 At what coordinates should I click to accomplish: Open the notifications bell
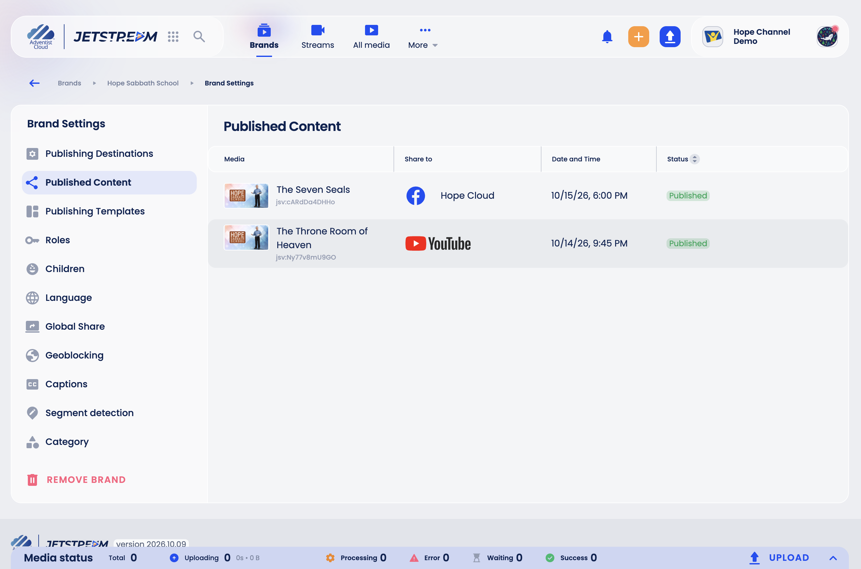[607, 37]
